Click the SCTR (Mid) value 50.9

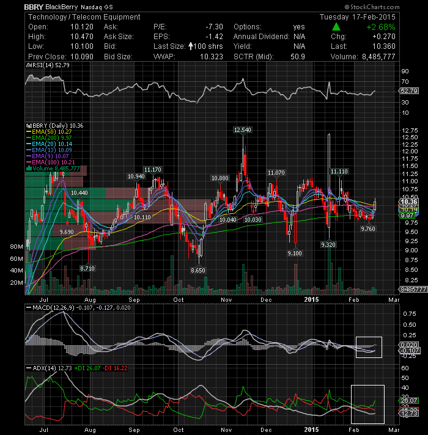pyautogui.click(x=298, y=57)
